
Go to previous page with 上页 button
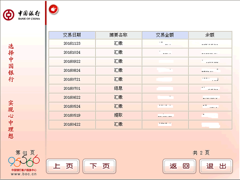(x=62, y=166)
